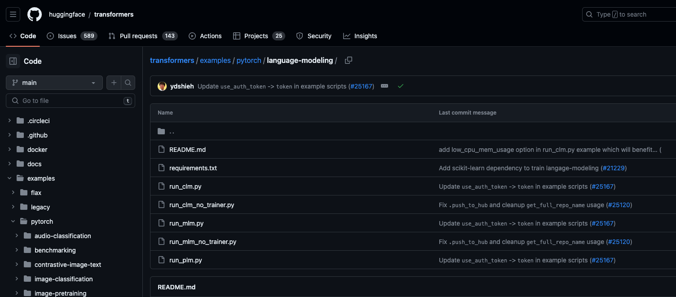Screen dimensions: 676x297
Task: Collapse the pytorch folder chevron
Action: tap(13, 222)
